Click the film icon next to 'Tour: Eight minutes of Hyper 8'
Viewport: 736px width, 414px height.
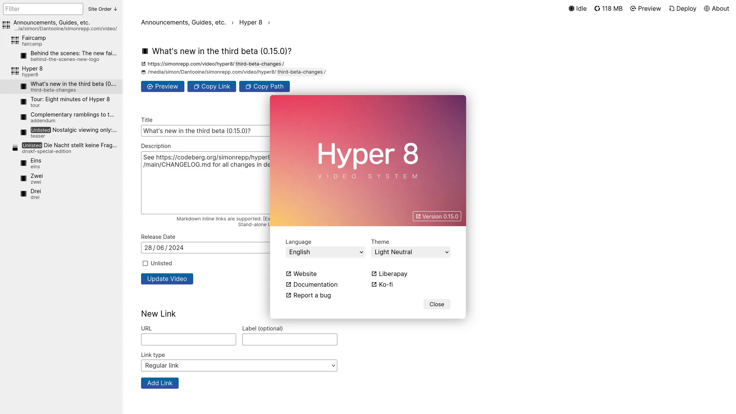point(23,102)
